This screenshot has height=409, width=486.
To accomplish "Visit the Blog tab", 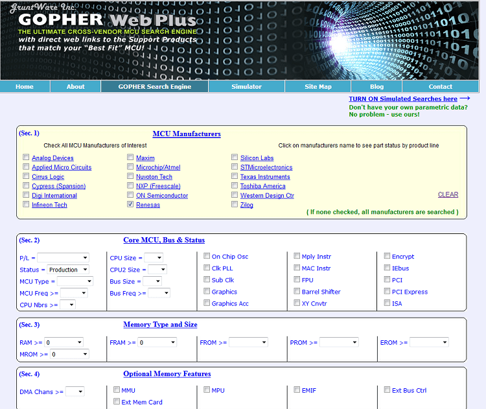I will point(376,86).
